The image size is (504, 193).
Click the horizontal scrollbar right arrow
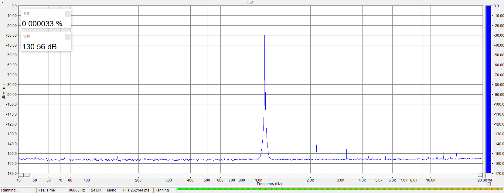click(x=480, y=175)
